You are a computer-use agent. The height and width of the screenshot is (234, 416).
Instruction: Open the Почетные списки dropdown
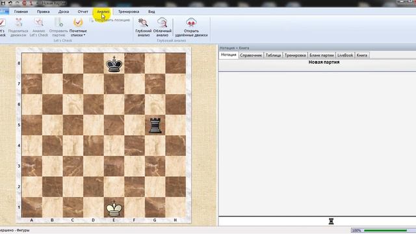(78, 27)
